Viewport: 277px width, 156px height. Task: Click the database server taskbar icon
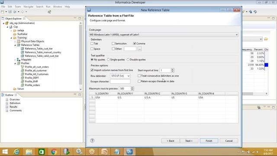tap(66, 152)
